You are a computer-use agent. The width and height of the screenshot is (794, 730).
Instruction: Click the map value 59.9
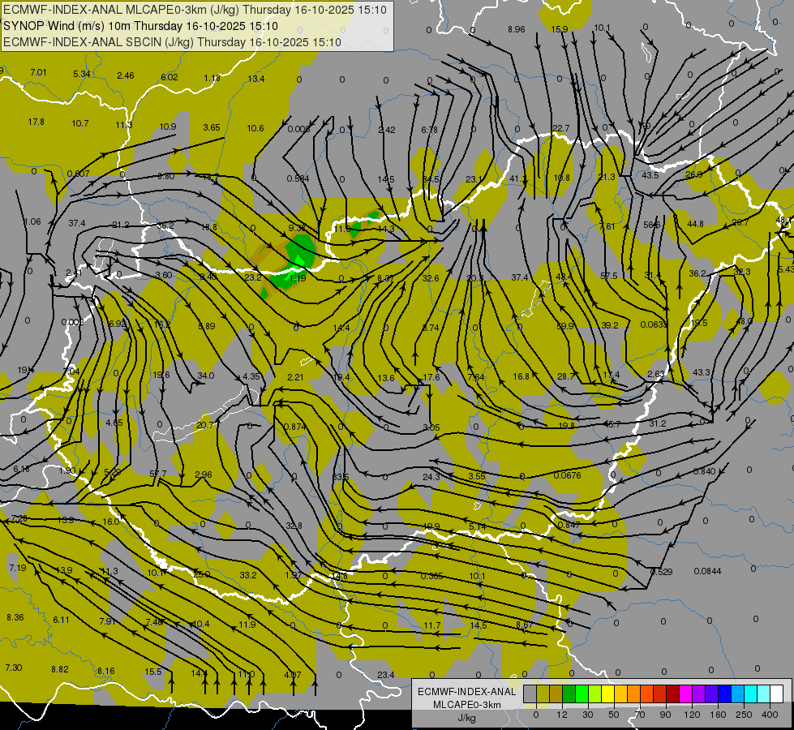565,326
